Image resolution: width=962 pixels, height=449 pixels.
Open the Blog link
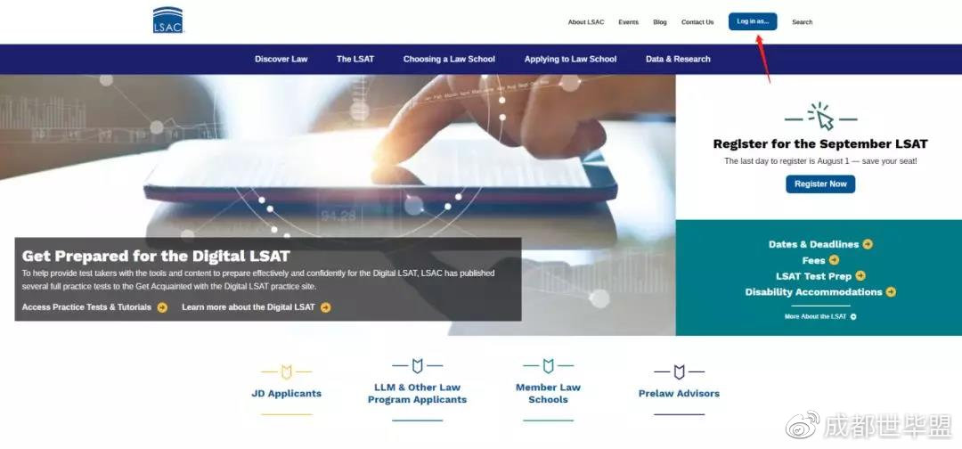660,22
